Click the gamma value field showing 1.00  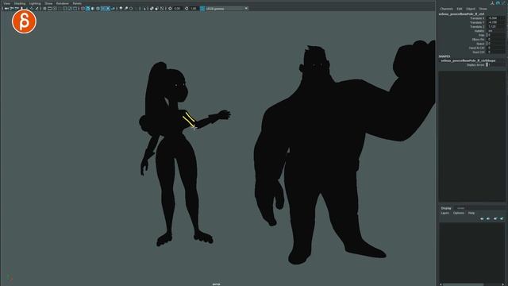coord(194,9)
